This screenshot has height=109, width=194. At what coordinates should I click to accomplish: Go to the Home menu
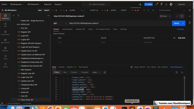pyautogui.click(x=4, y=4)
